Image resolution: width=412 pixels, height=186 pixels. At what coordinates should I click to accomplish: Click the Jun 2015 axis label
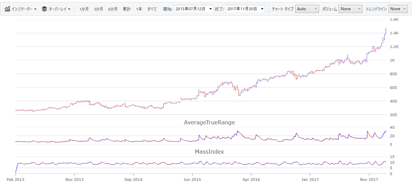point(192,179)
